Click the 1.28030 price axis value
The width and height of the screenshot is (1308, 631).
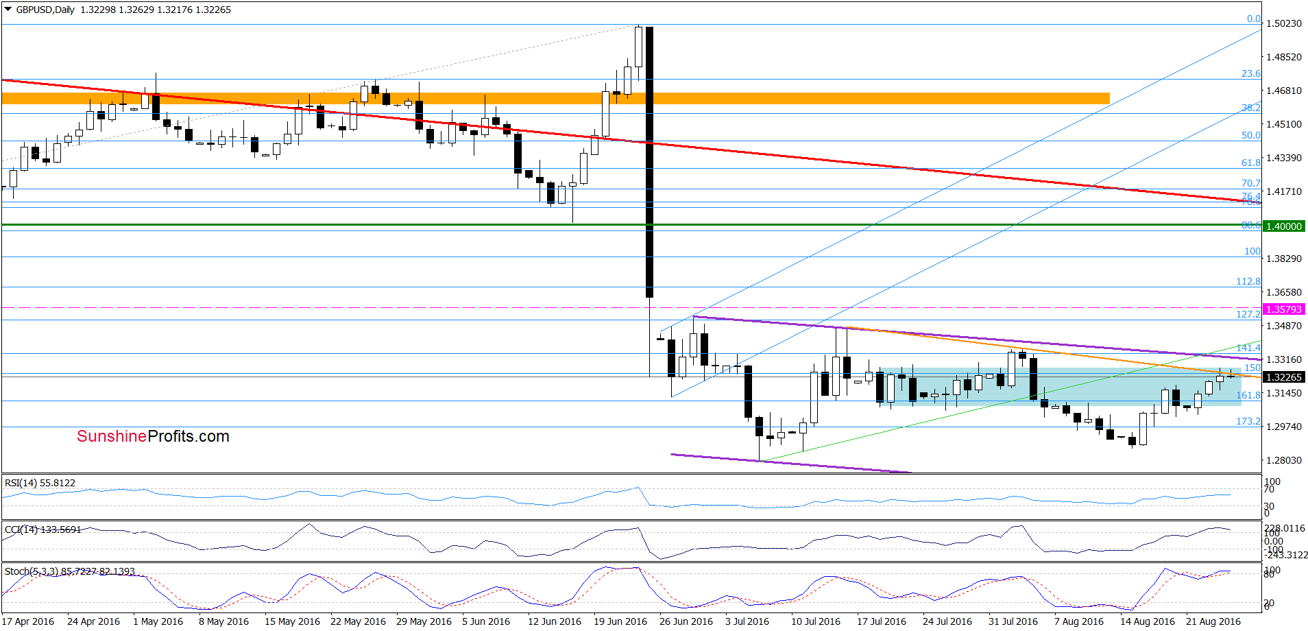(x=1284, y=460)
